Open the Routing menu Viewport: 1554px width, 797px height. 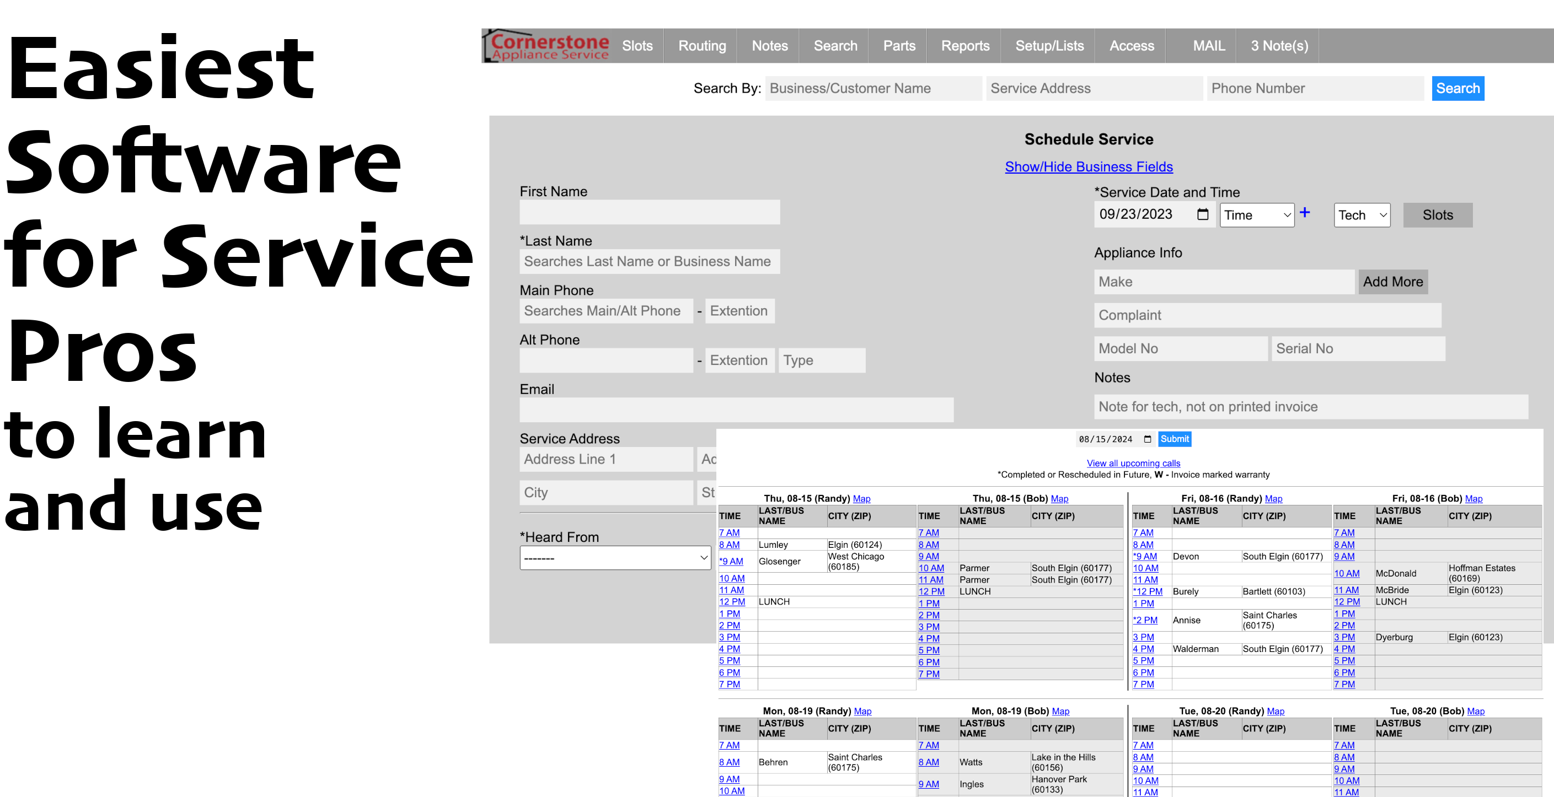(701, 46)
